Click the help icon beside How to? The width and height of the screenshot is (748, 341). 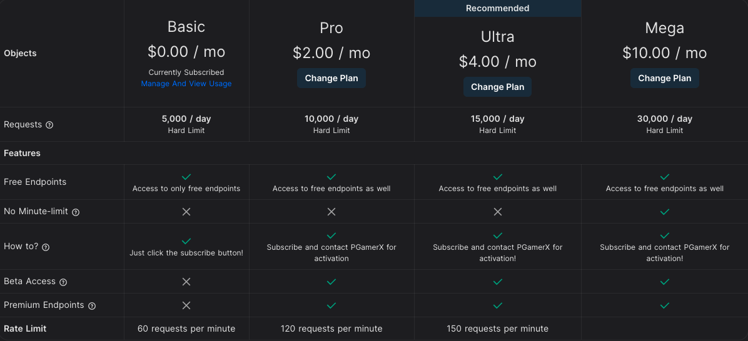pos(46,247)
